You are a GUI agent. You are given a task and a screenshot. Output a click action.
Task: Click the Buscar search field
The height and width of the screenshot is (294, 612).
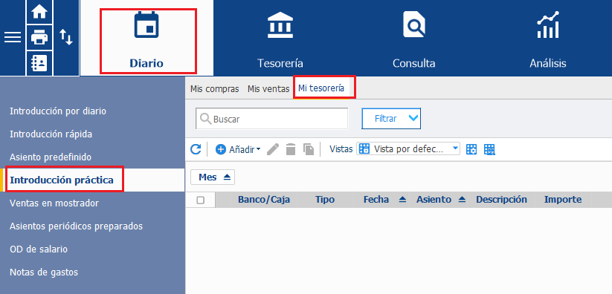click(272, 119)
